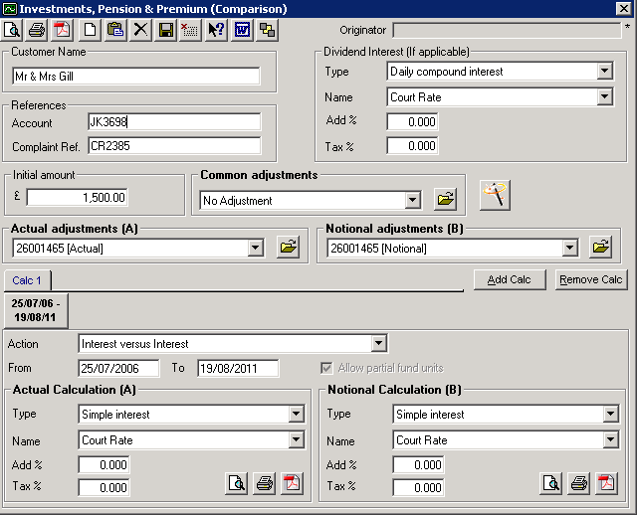Click the paste clipboard toolbar icon
This screenshot has width=637, height=515.
(115, 30)
